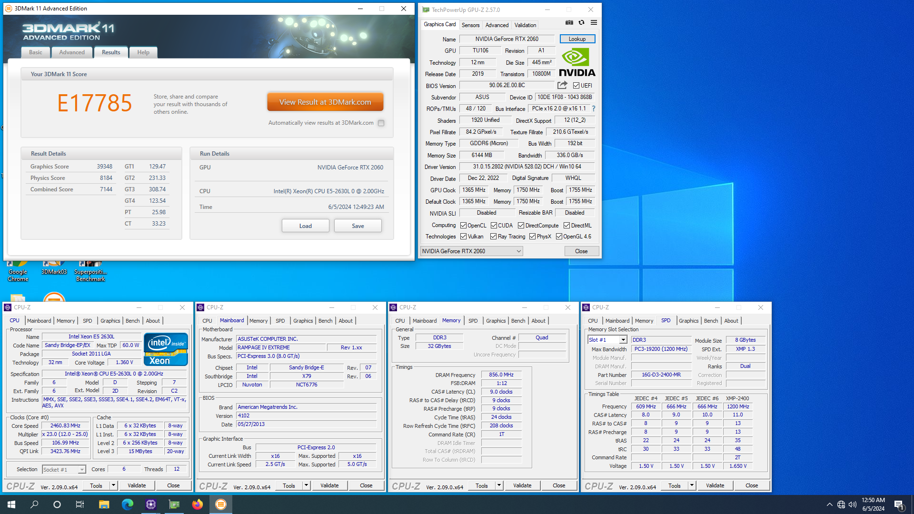Open About tab in CPU-Z Mainboard window
This screenshot has width=914, height=514.
point(346,321)
